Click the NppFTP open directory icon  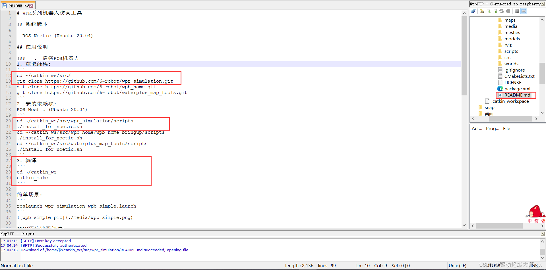(x=482, y=11)
